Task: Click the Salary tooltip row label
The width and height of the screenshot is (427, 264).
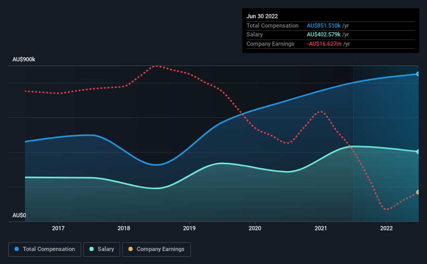Action: [x=255, y=35]
